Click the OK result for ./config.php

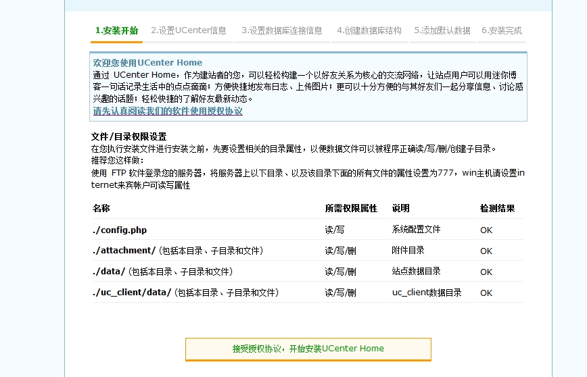[486, 230]
